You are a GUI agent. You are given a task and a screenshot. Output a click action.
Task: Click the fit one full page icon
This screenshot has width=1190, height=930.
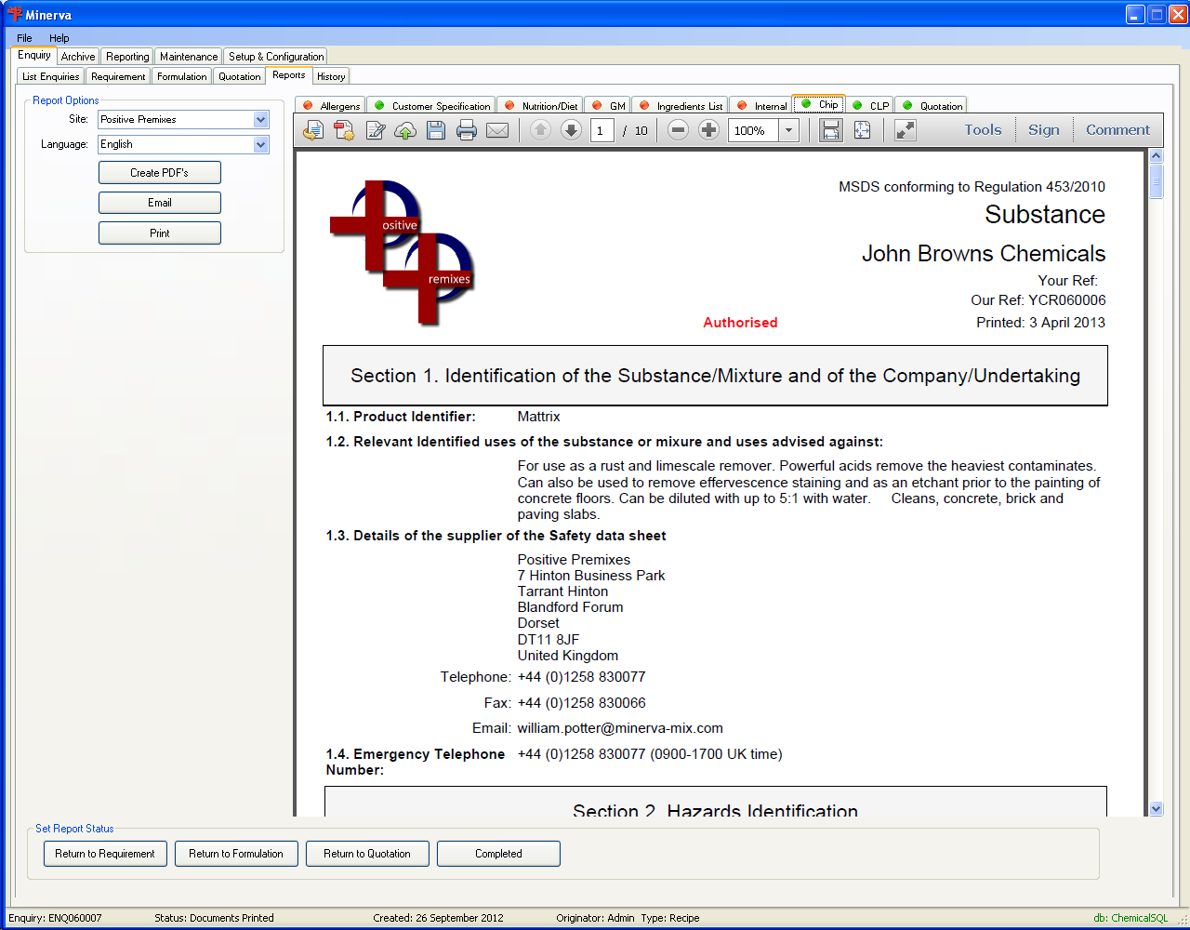[x=862, y=130]
